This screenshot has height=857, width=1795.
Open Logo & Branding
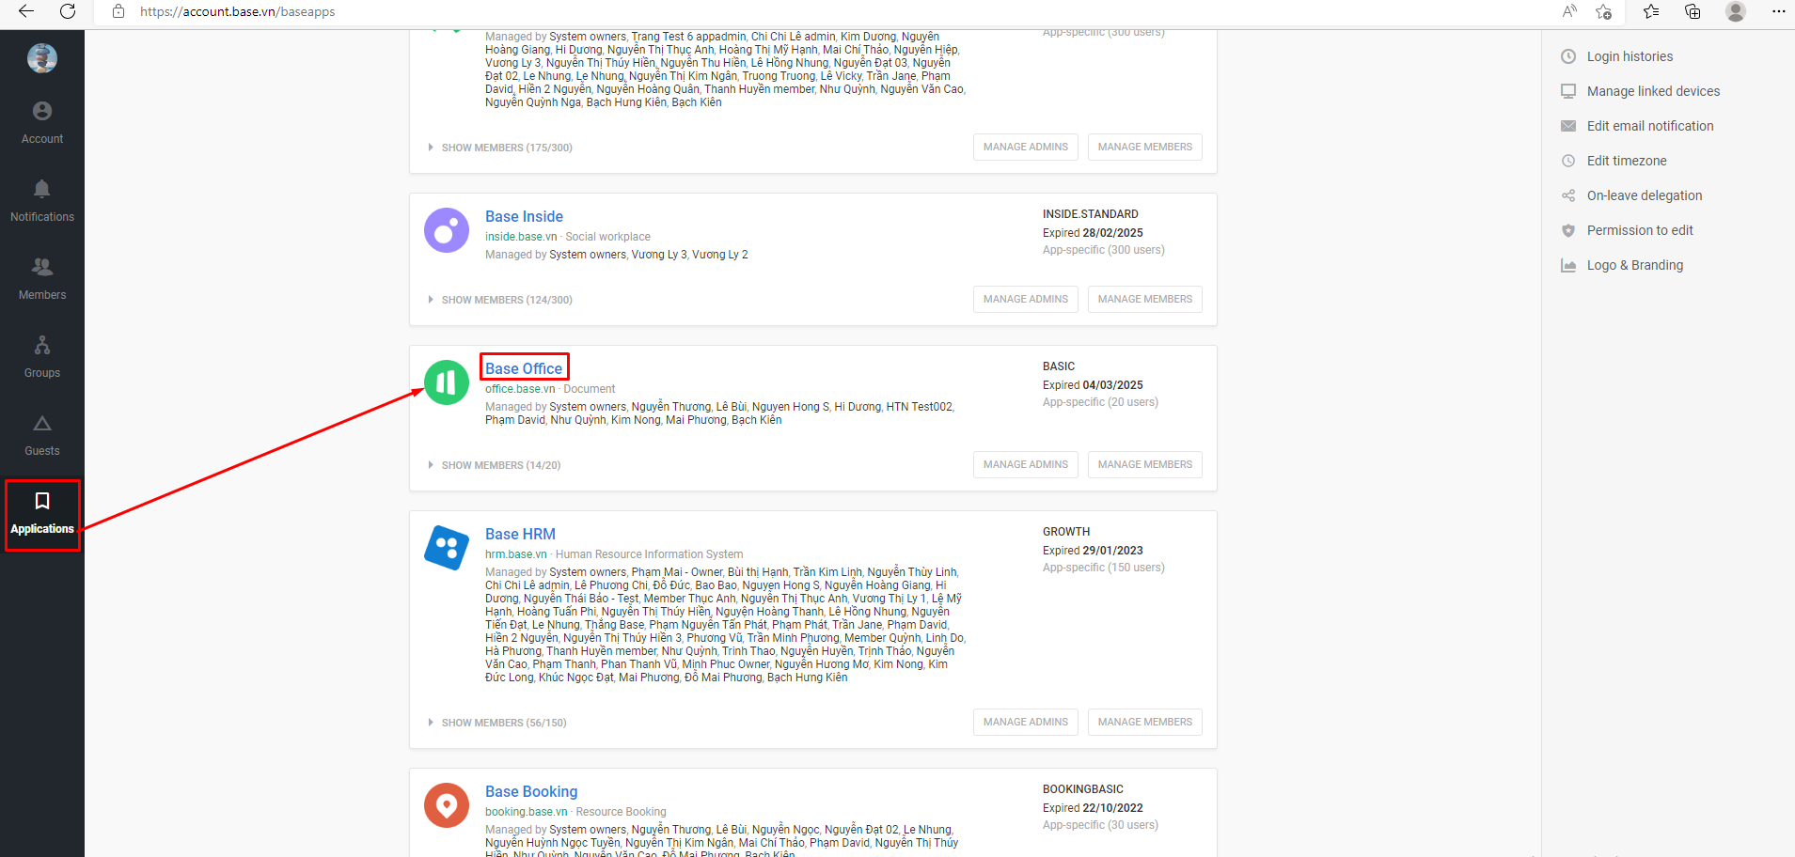pyautogui.click(x=1635, y=265)
